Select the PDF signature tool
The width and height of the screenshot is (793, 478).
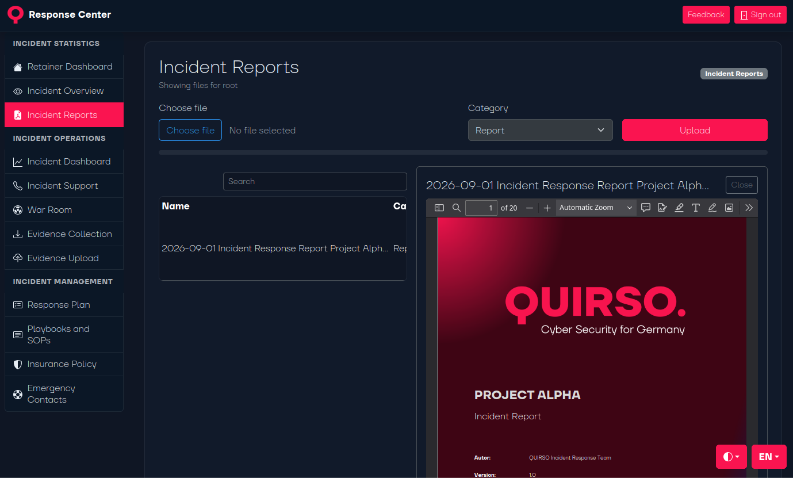pos(662,208)
